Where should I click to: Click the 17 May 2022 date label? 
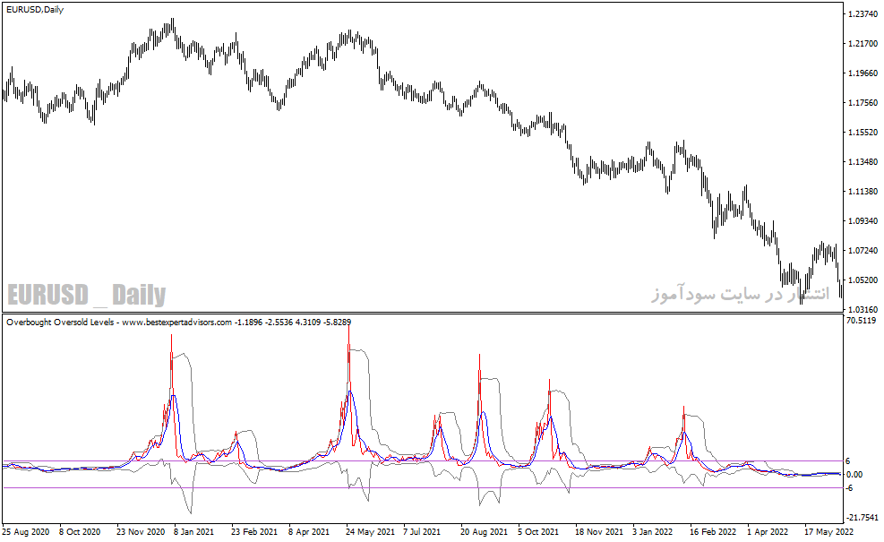pos(828,532)
